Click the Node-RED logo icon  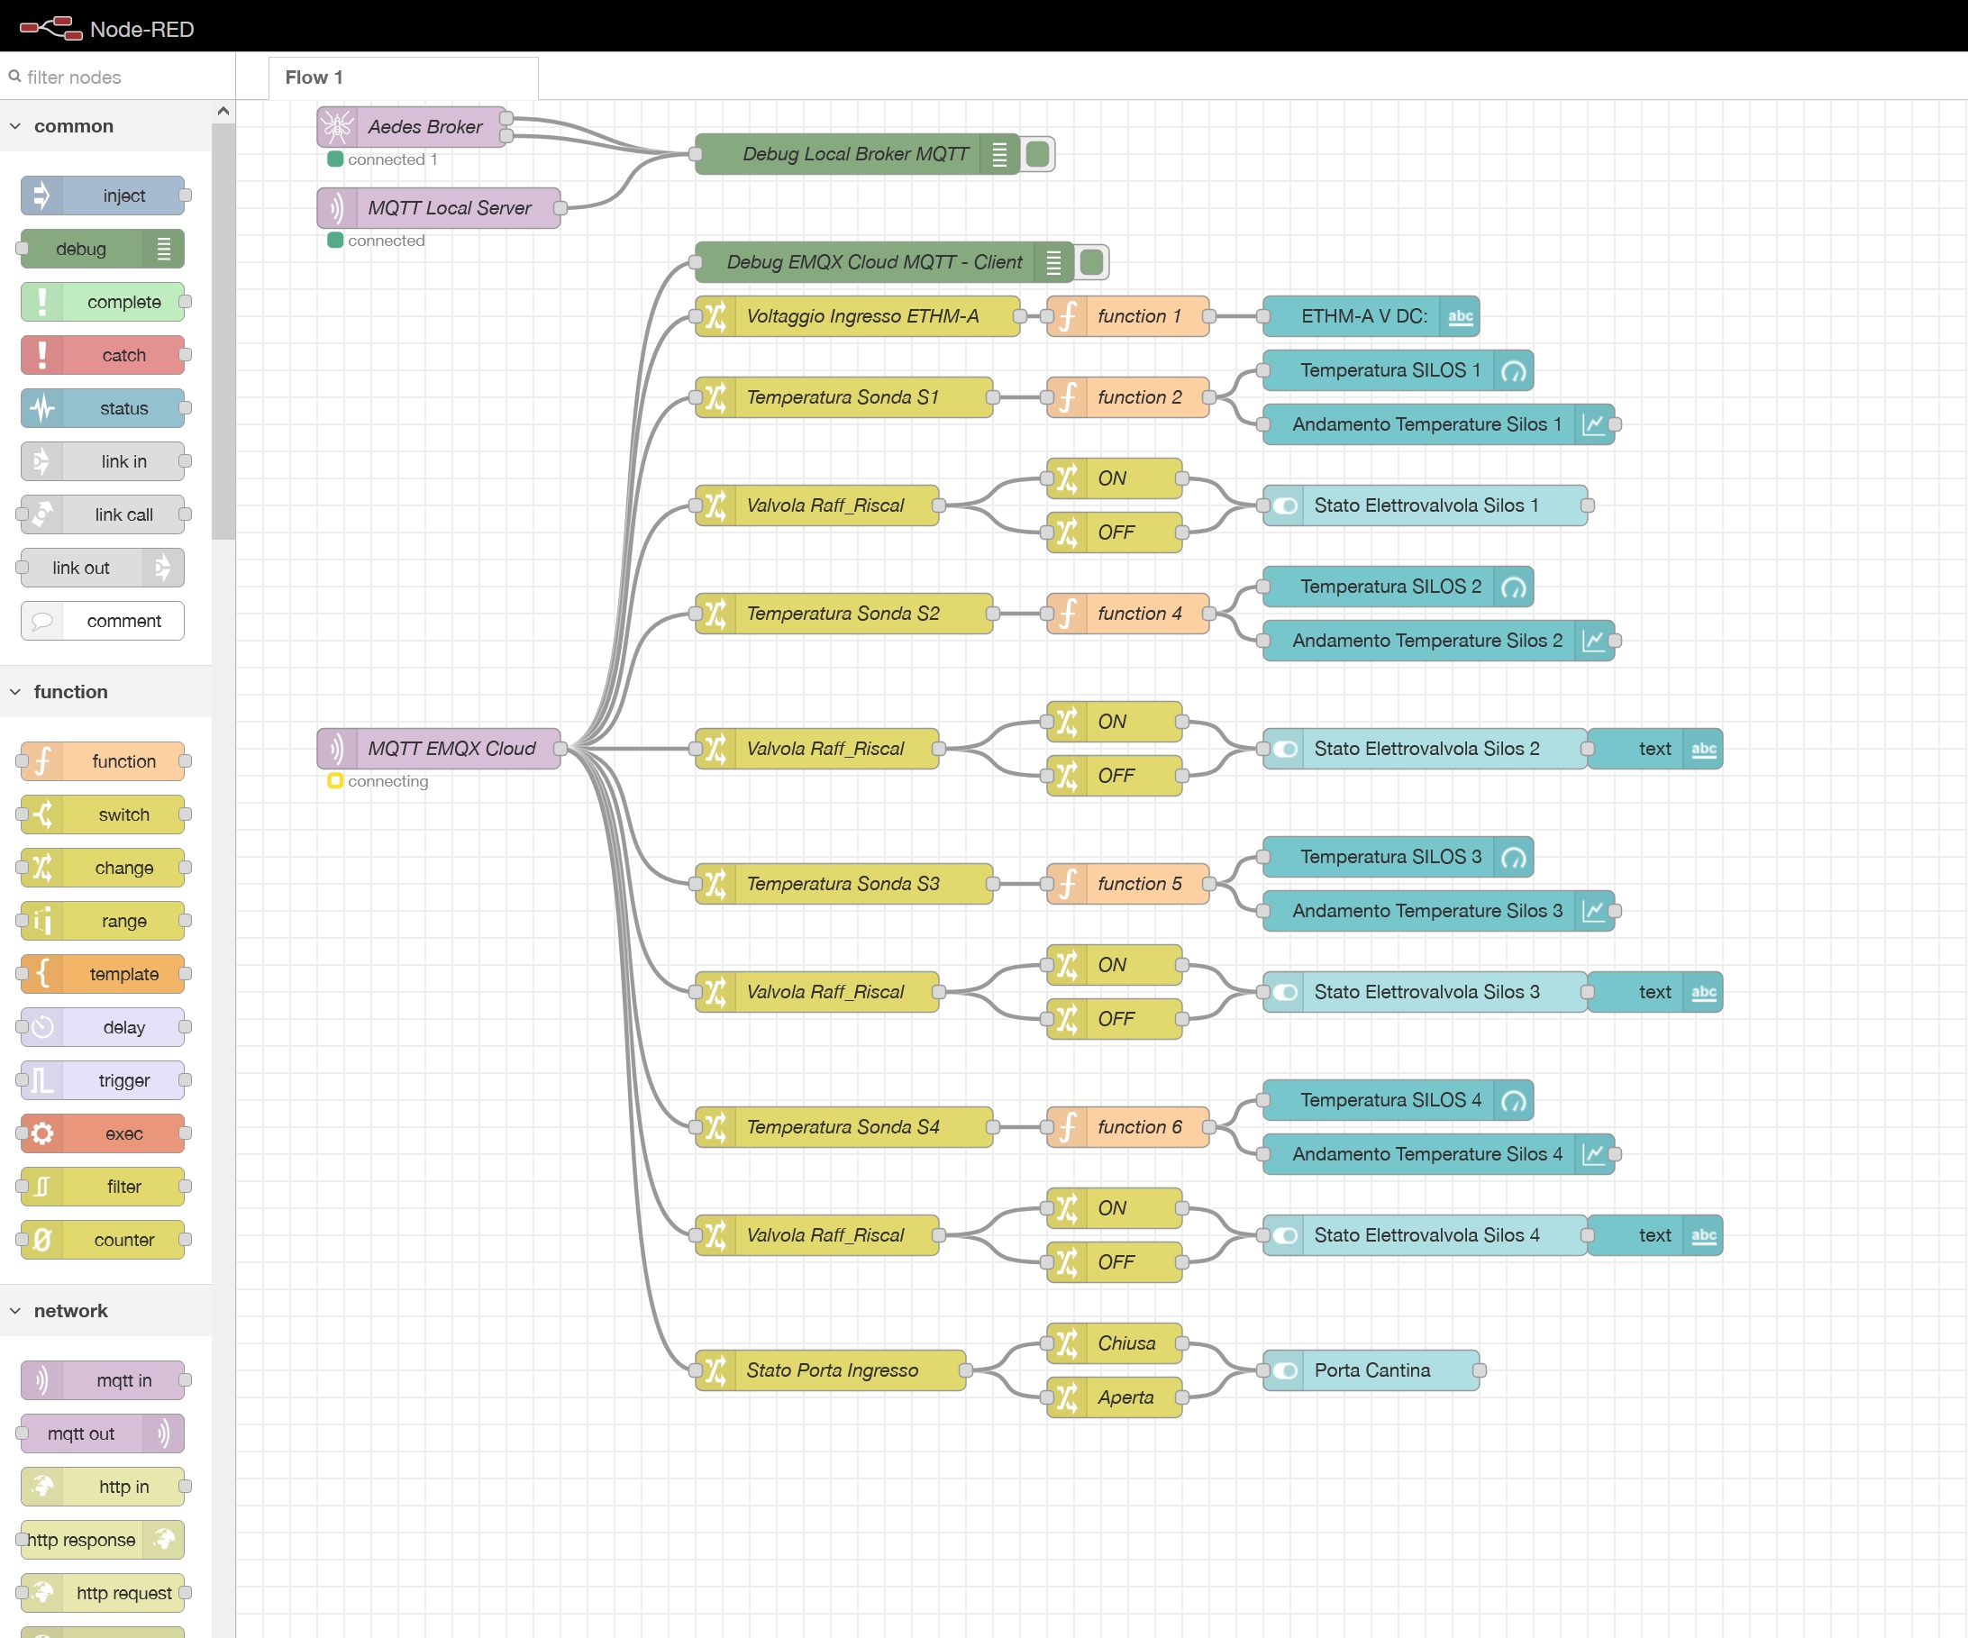click(x=51, y=28)
